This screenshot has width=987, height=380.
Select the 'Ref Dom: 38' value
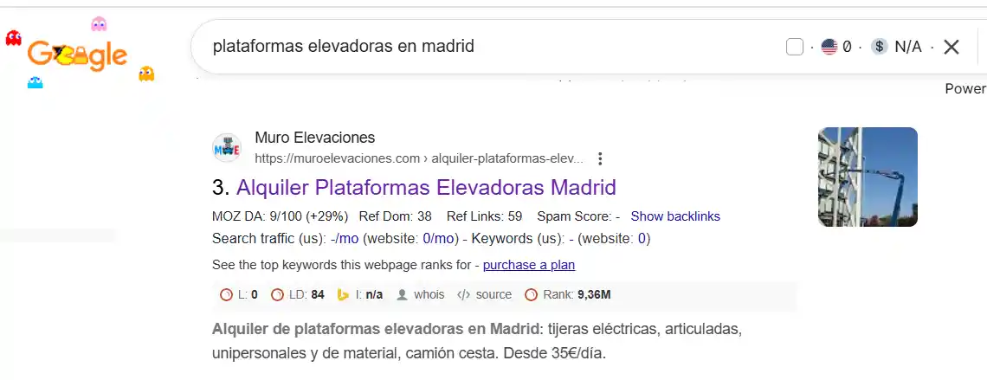tap(396, 216)
